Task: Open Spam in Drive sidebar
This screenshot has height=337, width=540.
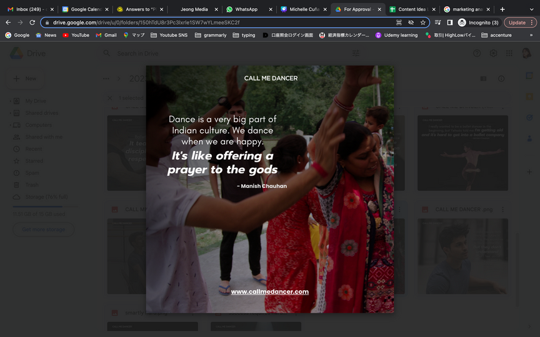Action: (32, 173)
